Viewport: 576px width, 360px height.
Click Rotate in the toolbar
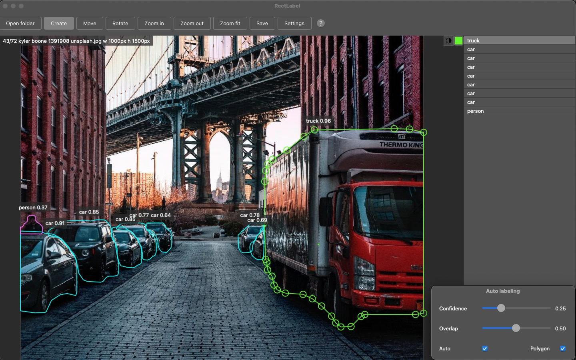(120, 23)
